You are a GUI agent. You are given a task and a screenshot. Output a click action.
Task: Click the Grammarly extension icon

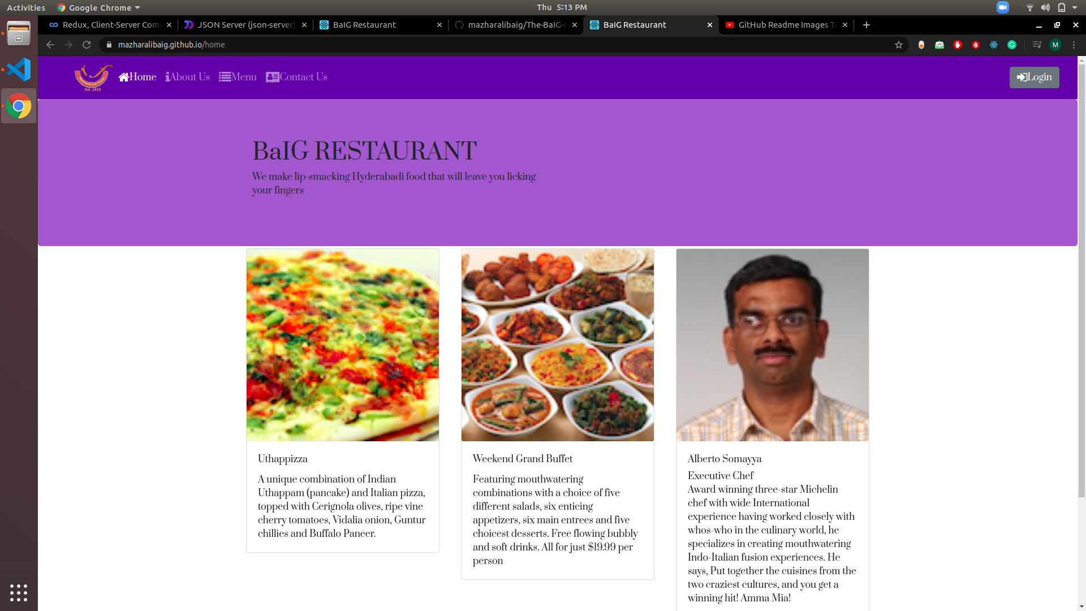(1012, 45)
